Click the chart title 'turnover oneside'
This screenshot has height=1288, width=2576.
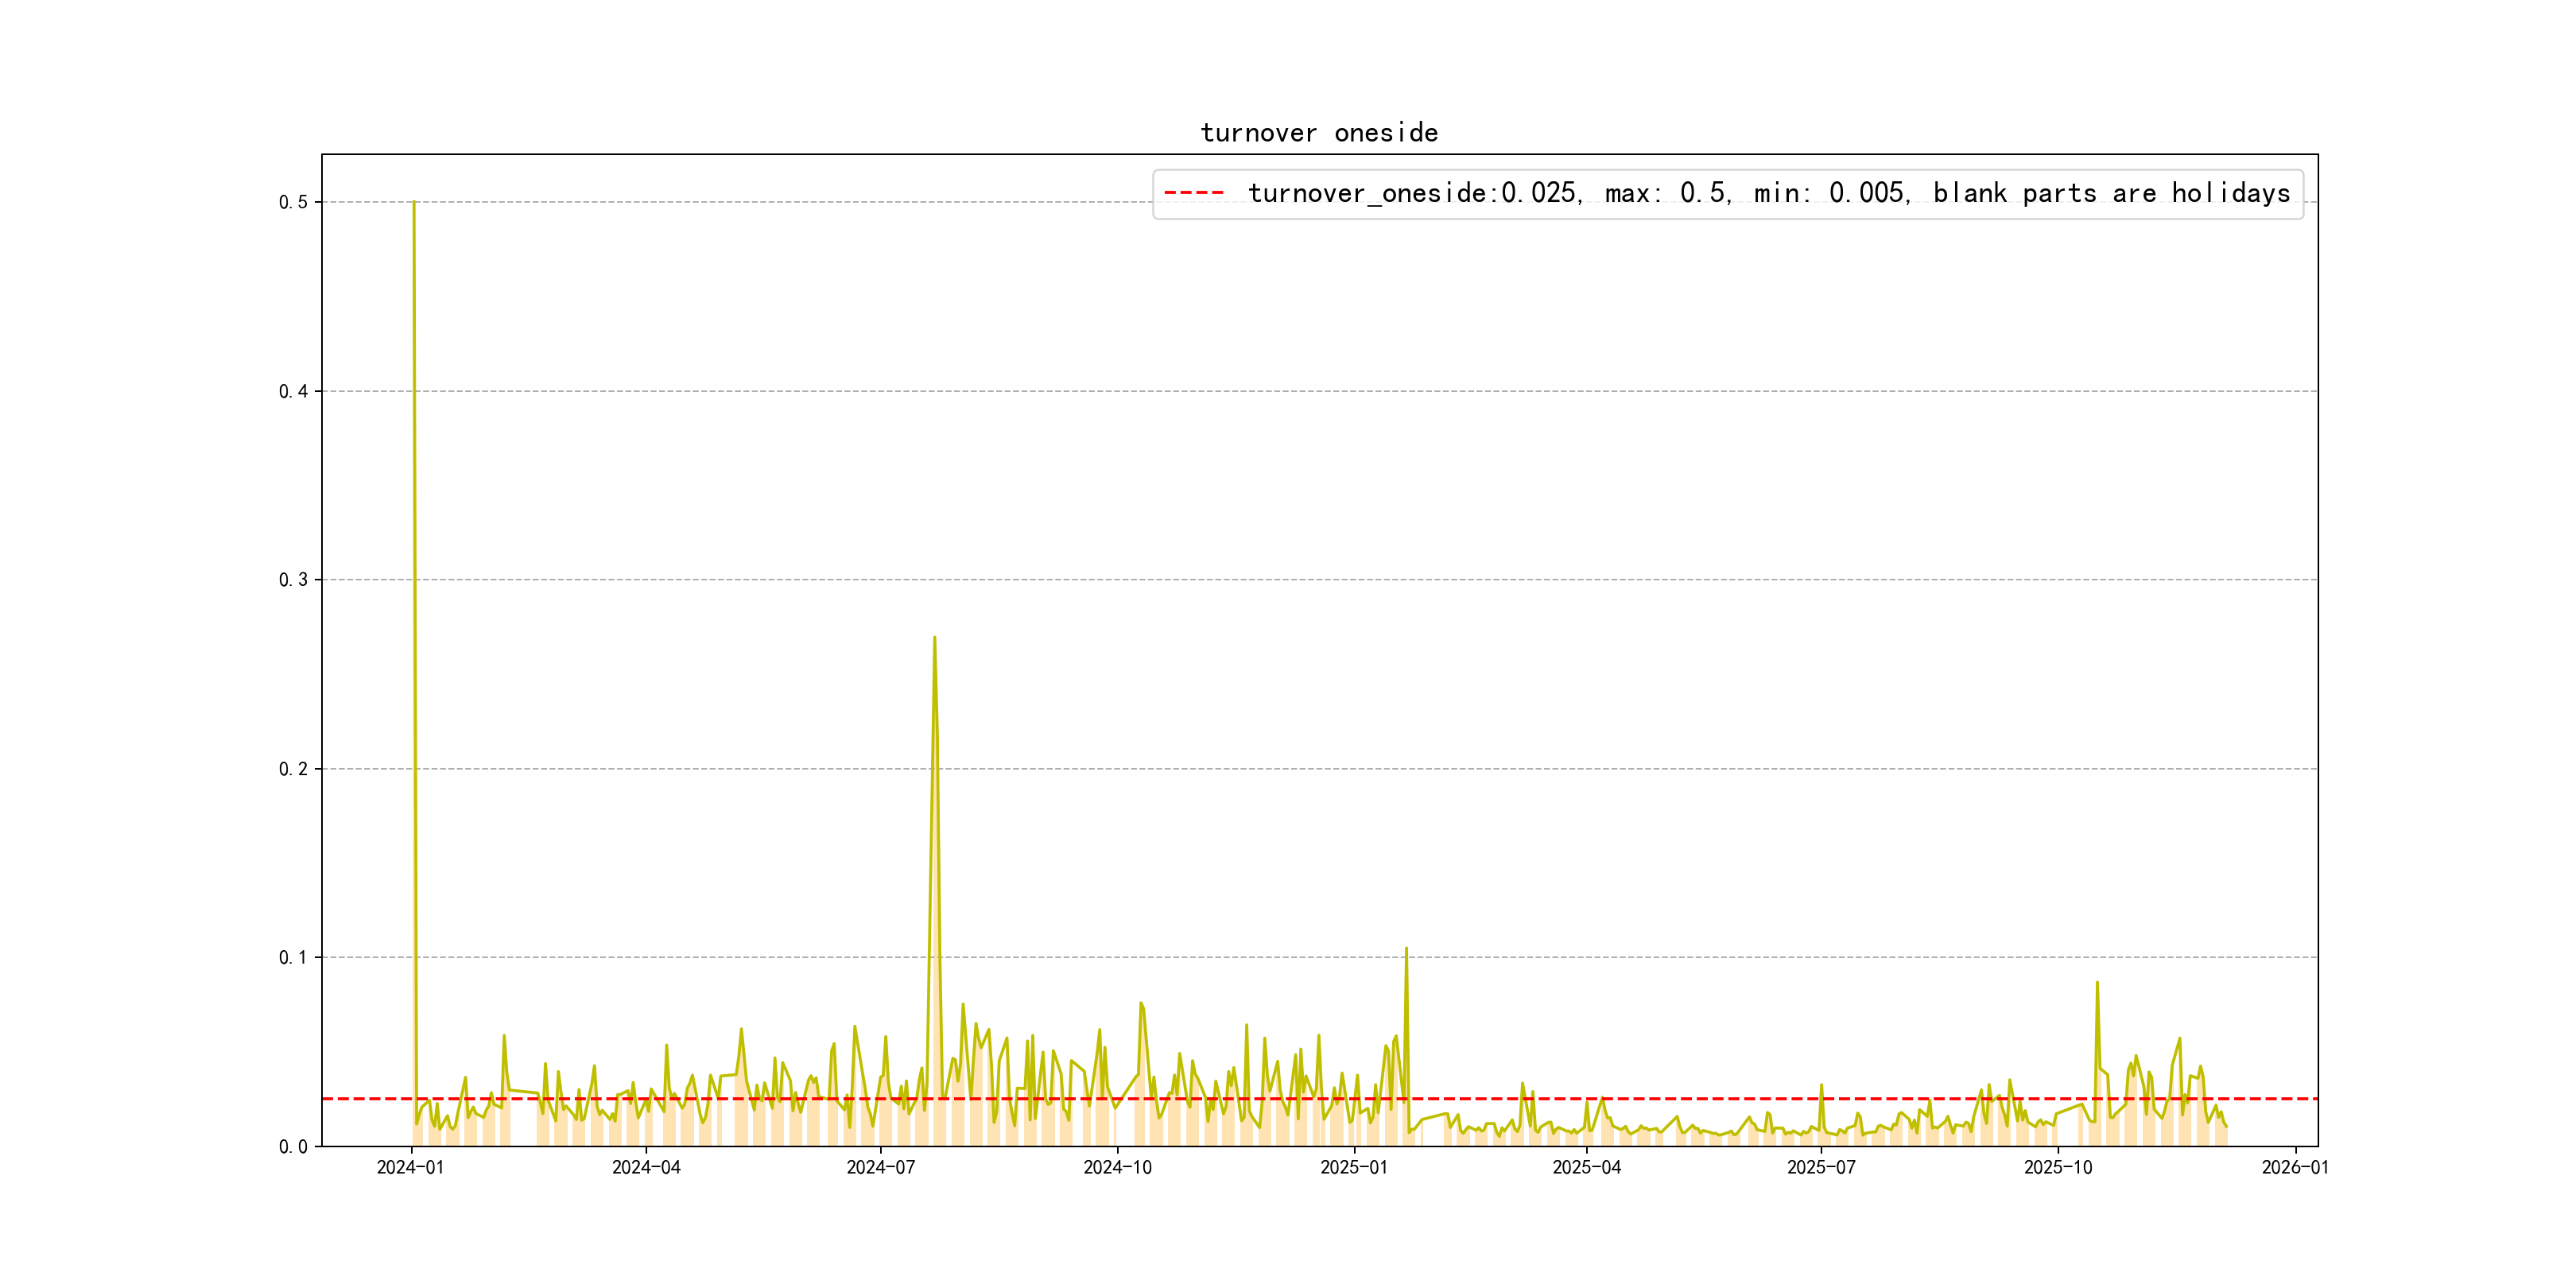coord(1319,133)
